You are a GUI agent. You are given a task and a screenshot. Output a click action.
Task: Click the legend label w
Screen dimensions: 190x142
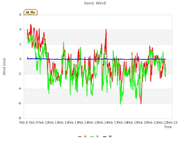tap(110, 136)
